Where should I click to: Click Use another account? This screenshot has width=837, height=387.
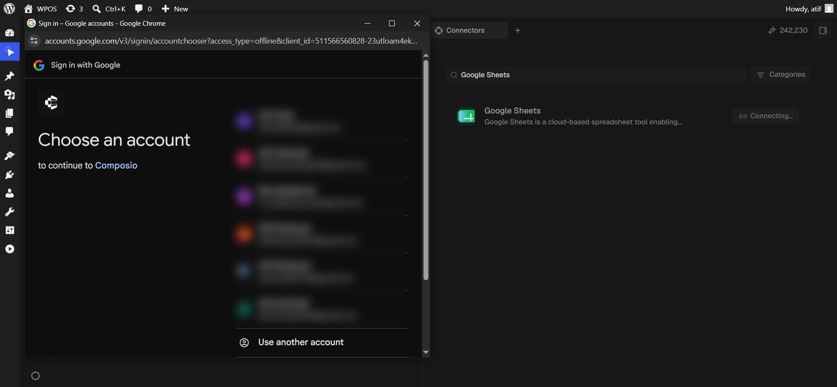click(323, 342)
